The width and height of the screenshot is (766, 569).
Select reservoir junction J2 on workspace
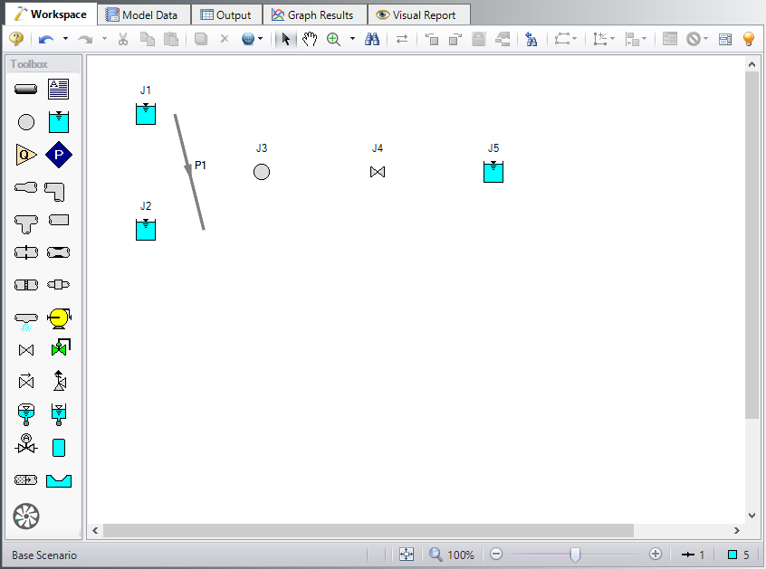146,230
